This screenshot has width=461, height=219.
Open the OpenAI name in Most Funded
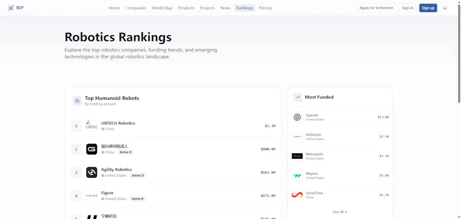312,115
